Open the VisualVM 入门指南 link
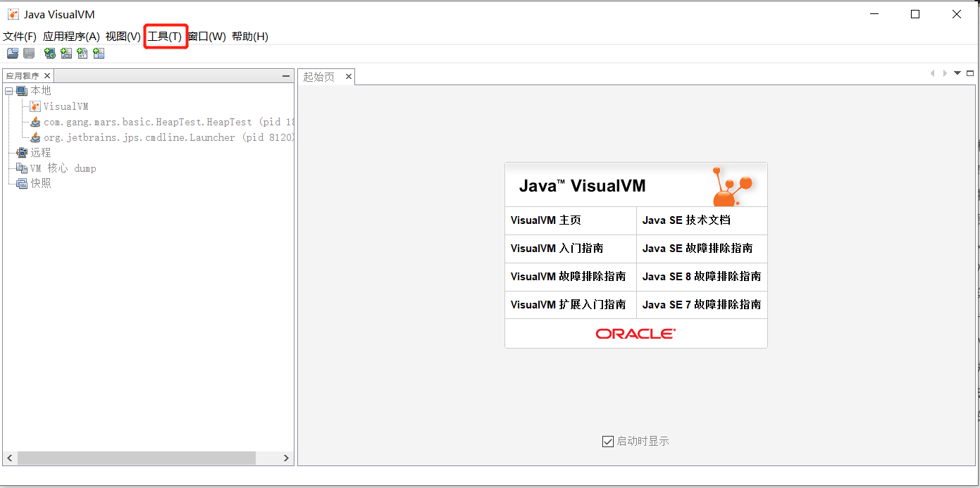The image size is (980, 488). [557, 249]
